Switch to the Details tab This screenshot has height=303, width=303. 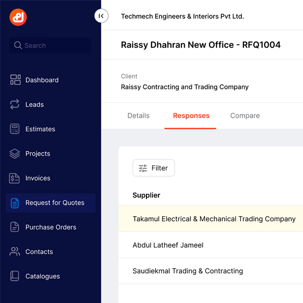click(x=138, y=116)
